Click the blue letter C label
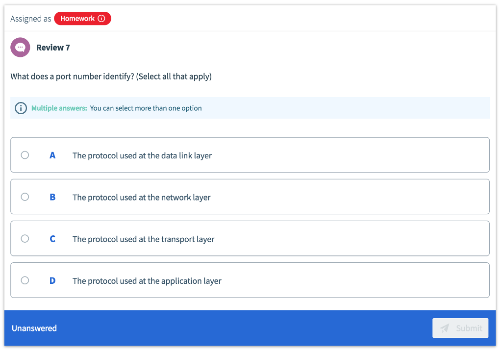The height and width of the screenshot is (352, 502). tap(52, 238)
